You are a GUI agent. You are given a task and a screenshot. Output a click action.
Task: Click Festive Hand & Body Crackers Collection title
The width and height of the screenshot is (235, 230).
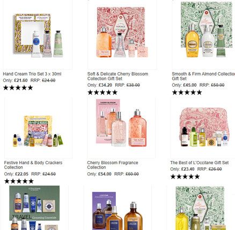click(33, 165)
